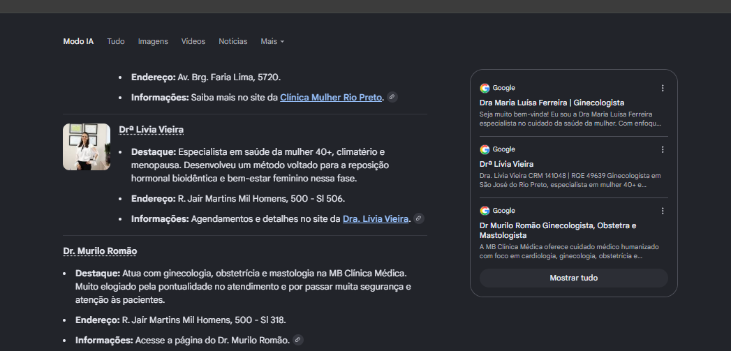Open Dra Maria Luísa Ferreira Ginecologista result
Viewport: 731px width, 351px height.
pos(552,103)
